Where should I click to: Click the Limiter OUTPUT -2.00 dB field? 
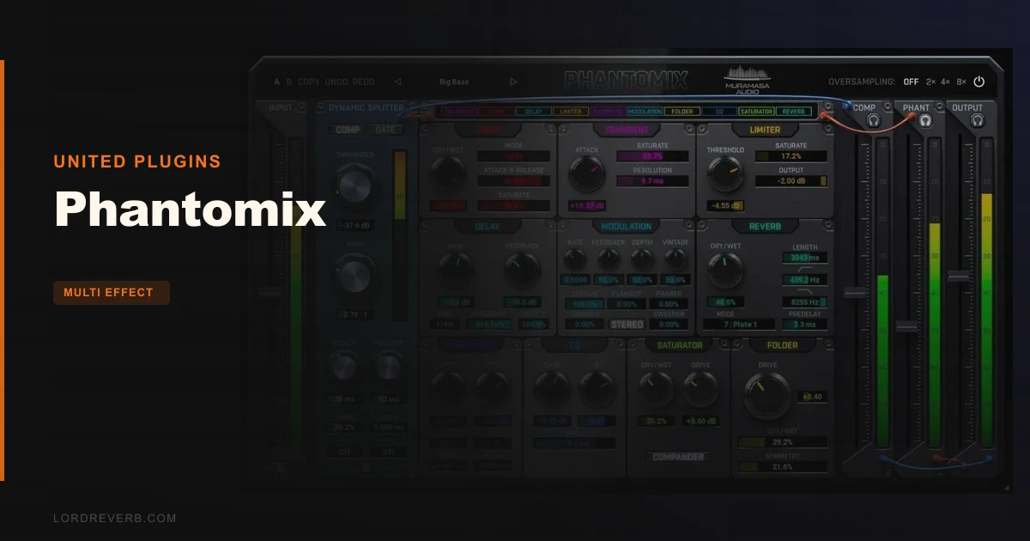click(x=791, y=181)
